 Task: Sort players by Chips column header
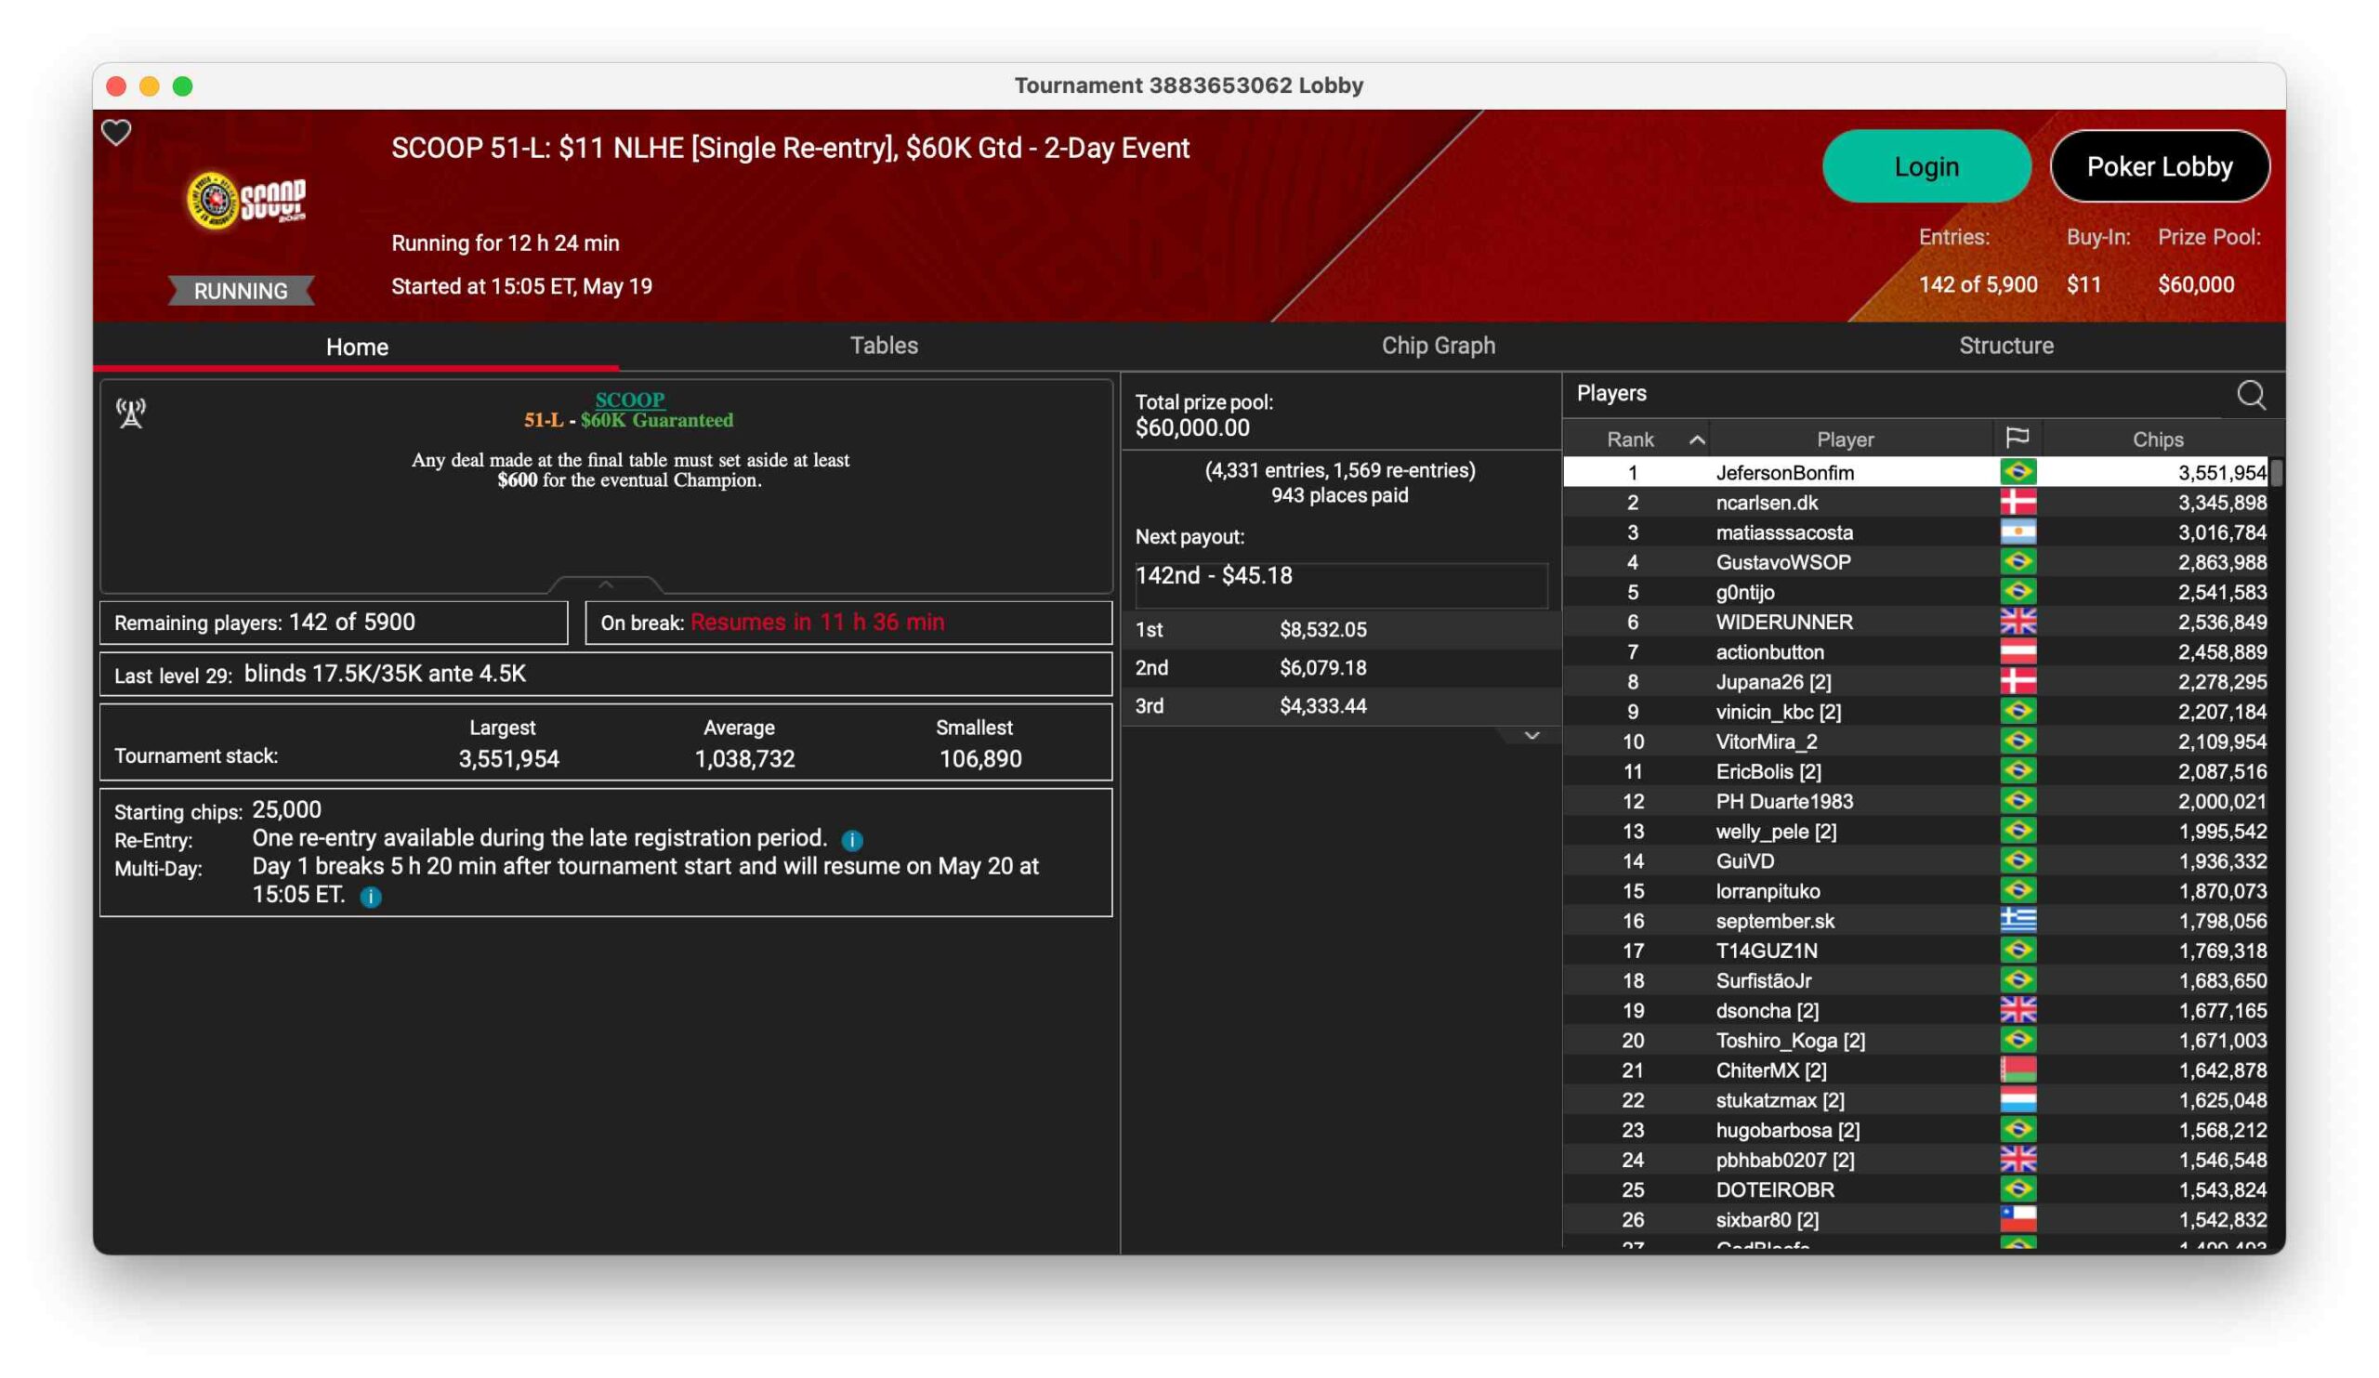[x=2157, y=440]
